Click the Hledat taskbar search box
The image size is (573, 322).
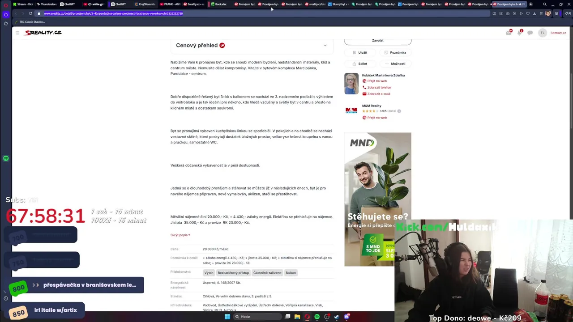point(257,317)
